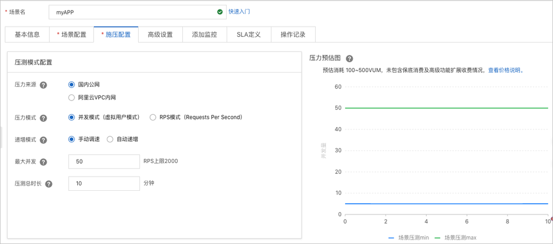The width and height of the screenshot is (553, 244).
Task: Select 阿里云VPC内网 pressure source
Action: pyautogui.click(x=71, y=98)
